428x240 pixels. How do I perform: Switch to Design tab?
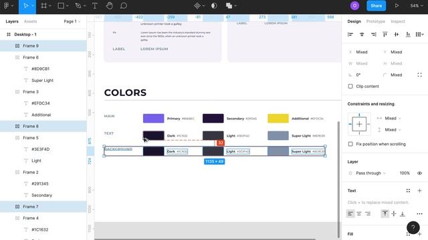pos(354,21)
